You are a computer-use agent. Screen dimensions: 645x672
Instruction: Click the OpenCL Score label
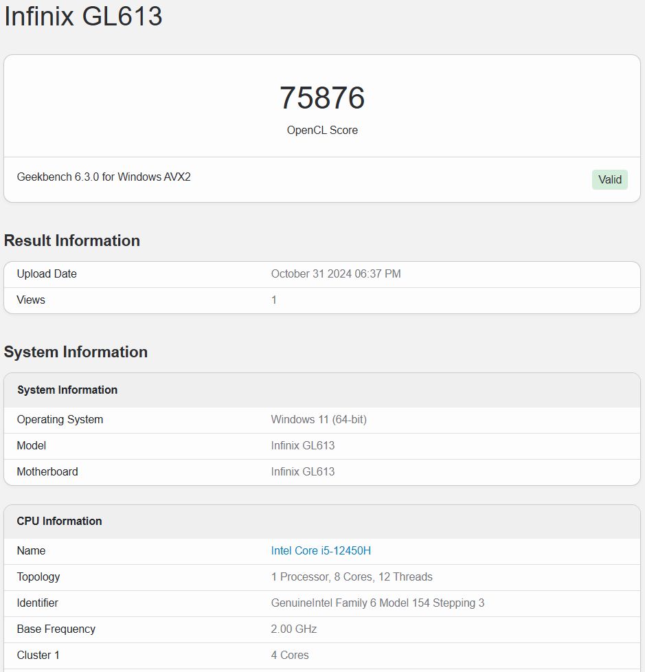pyautogui.click(x=322, y=131)
